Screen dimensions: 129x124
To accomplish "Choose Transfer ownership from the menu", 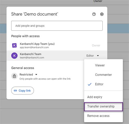I will tap(103, 107).
